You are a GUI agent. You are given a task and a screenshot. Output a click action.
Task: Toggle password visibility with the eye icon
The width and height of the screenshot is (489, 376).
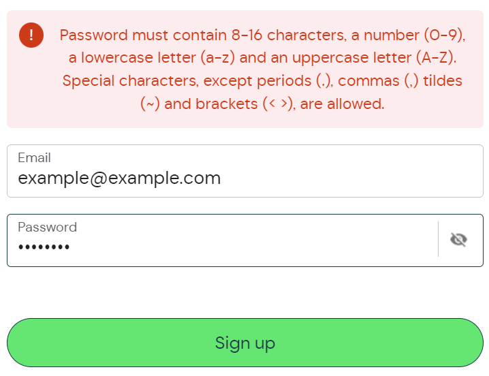pyautogui.click(x=458, y=239)
